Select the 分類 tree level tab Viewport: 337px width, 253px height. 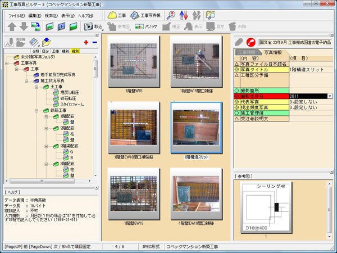pos(36,51)
